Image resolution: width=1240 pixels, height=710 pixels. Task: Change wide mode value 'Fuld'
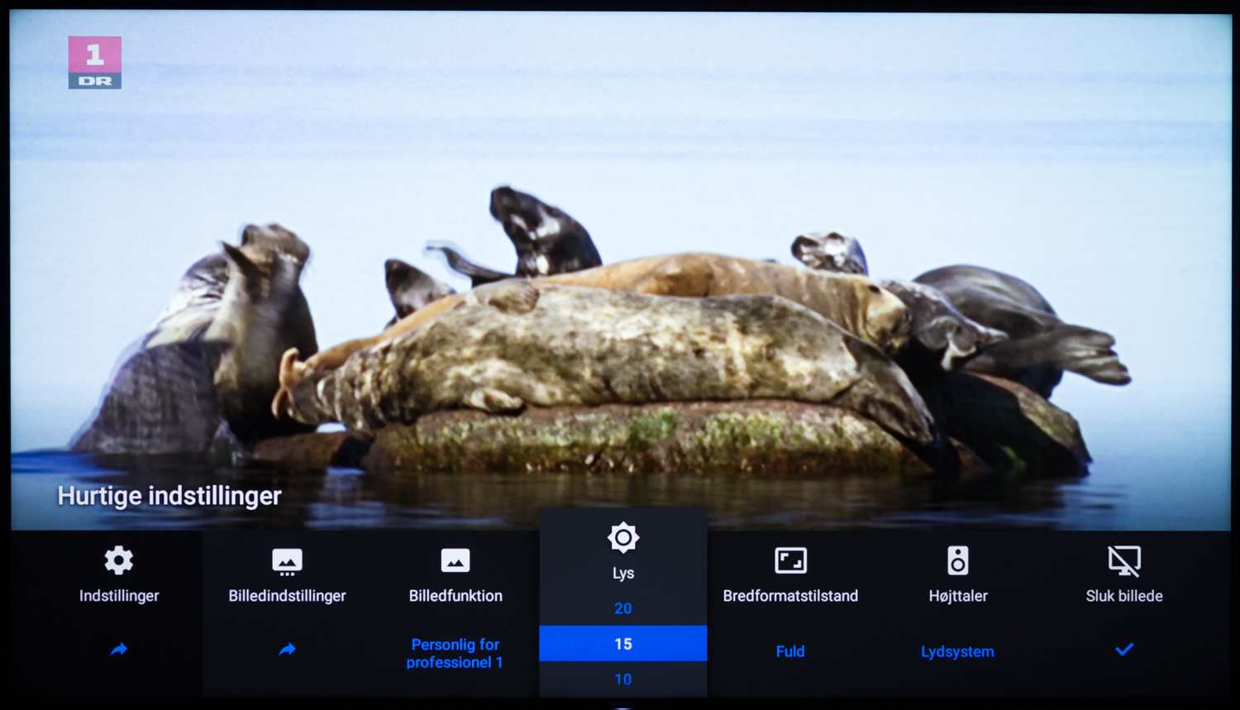[x=790, y=651]
